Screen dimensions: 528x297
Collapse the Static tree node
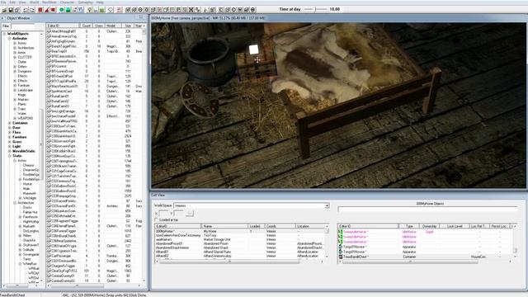pos(10,156)
